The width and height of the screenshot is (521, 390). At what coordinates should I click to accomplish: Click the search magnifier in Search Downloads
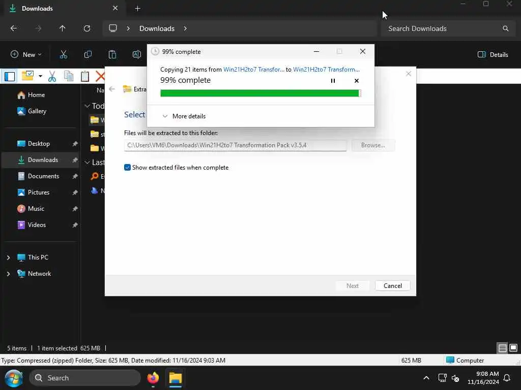click(x=505, y=28)
